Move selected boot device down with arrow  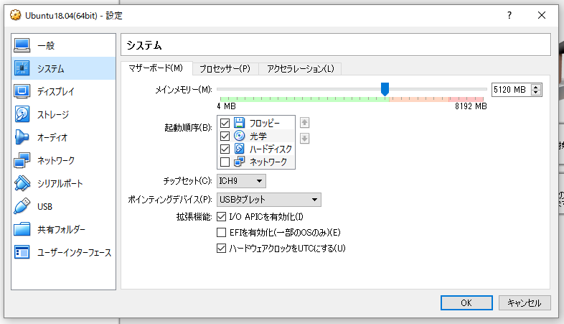point(305,138)
